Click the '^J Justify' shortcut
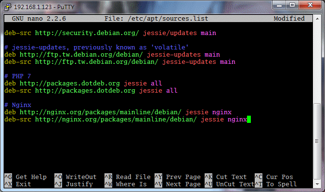Viewport: 325px width, 192px height. [74, 184]
